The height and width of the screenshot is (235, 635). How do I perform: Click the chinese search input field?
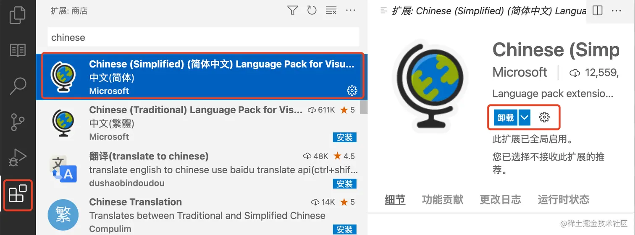(x=203, y=37)
